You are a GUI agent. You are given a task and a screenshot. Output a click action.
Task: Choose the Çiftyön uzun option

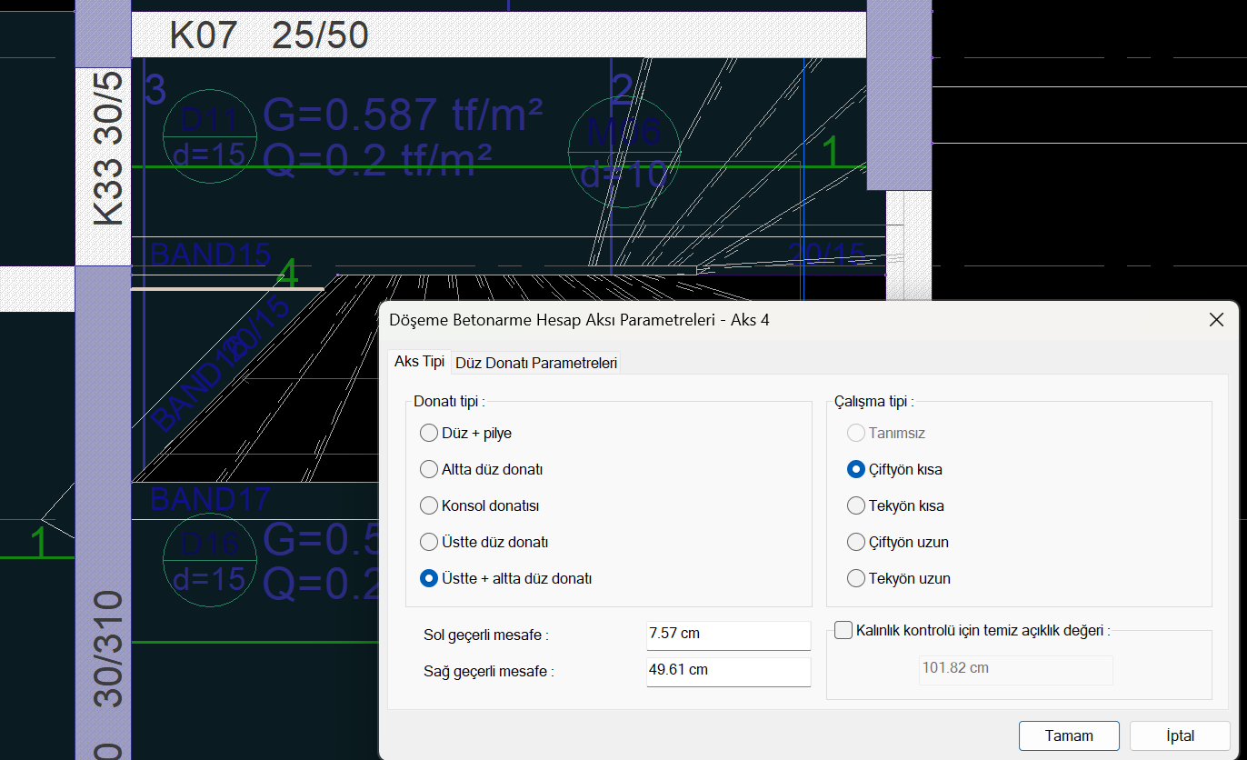coord(855,543)
